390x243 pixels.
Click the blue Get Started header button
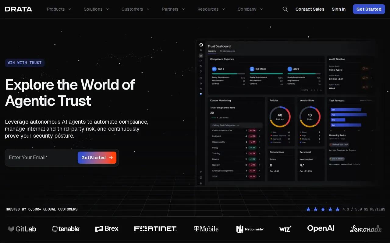pyautogui.click(x=369, y=9)
